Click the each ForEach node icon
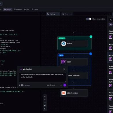113x113 pixels. point(64,62)
